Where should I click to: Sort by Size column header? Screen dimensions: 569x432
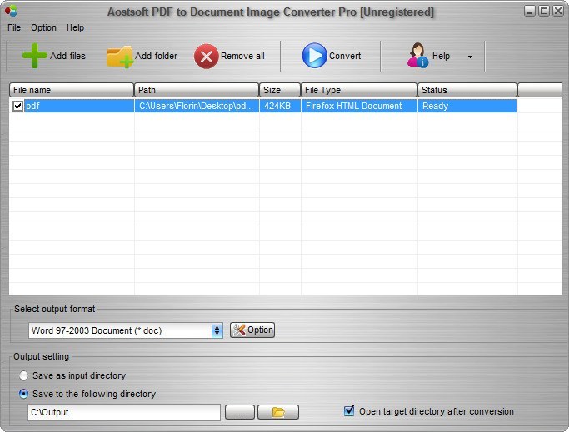[280, 90]
